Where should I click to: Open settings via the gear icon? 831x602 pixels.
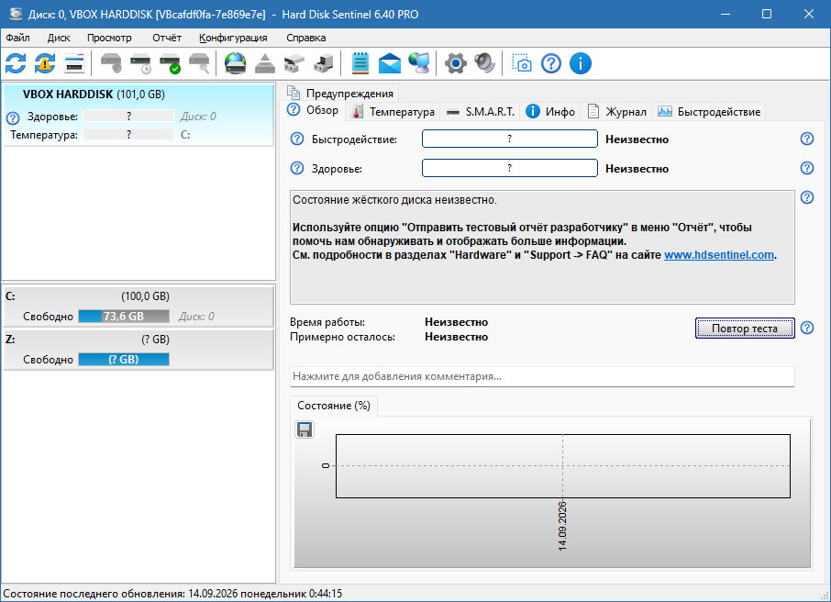point(455,63)
